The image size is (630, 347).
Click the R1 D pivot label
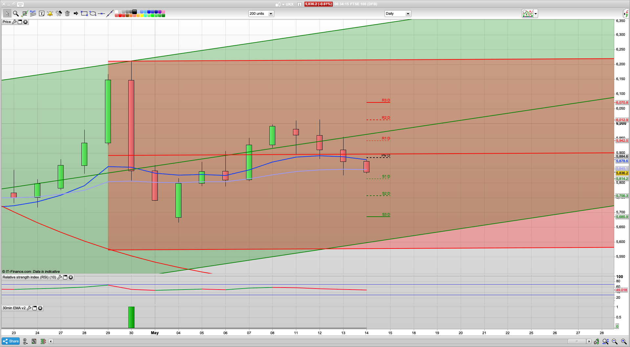click(x=386, y=139)
